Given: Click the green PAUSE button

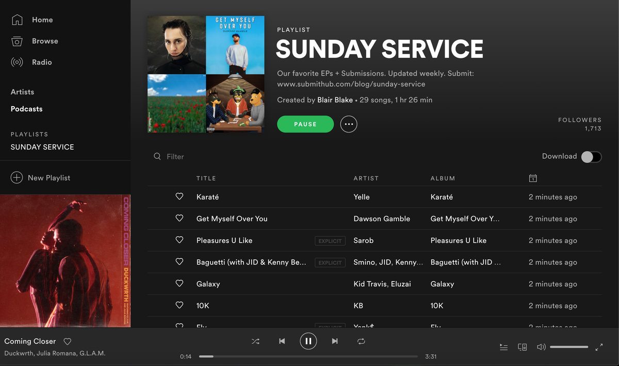Looking at the screenshot, I should pos(305,124).
